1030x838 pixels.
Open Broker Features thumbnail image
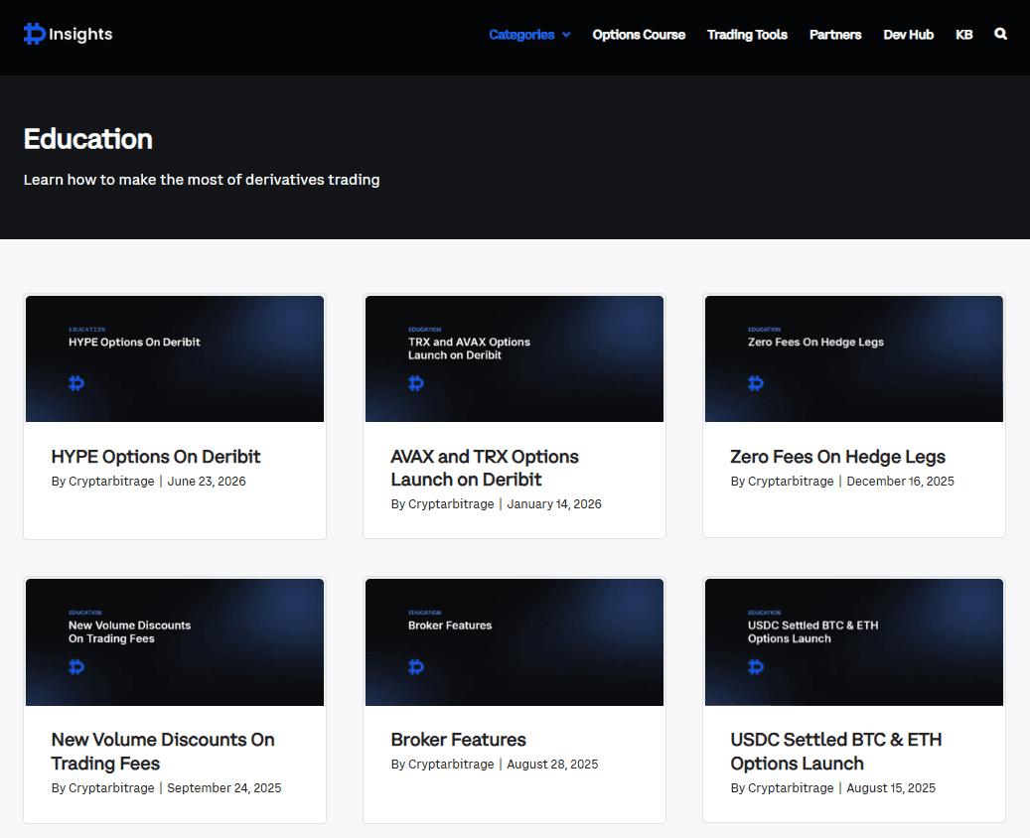515,642
